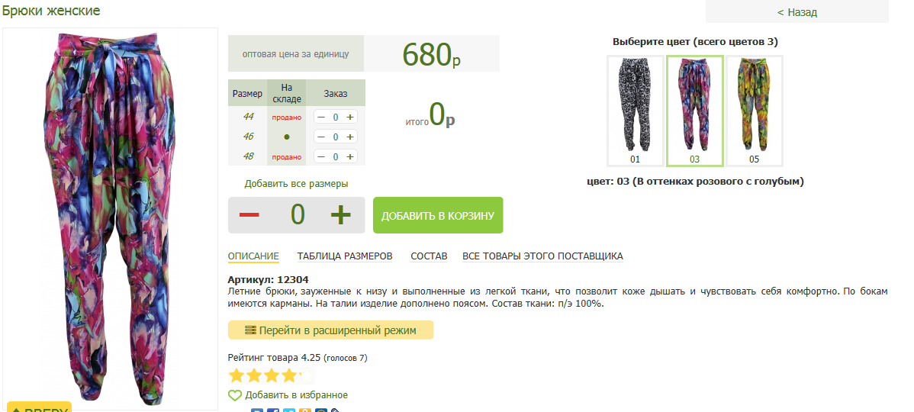914x412 pixels.
Task: Click the large red minus quantity icon
Action: pyautogui.click(x=249, y=215)
